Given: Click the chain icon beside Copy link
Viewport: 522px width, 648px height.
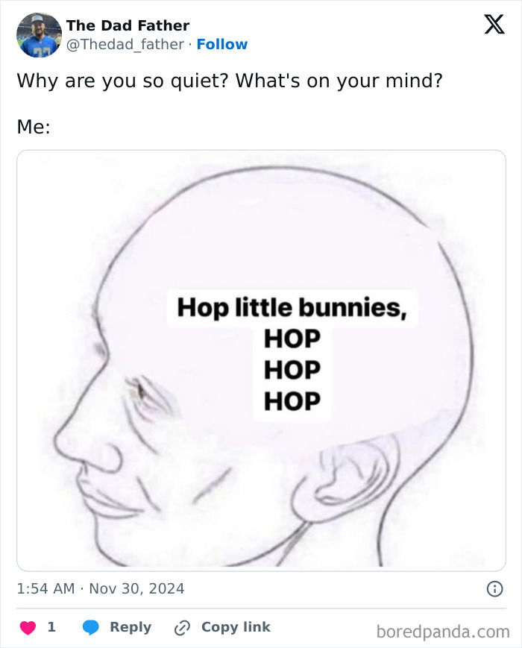Looking at the screenshot, I should pyautogui.click(x=180, y=627).
